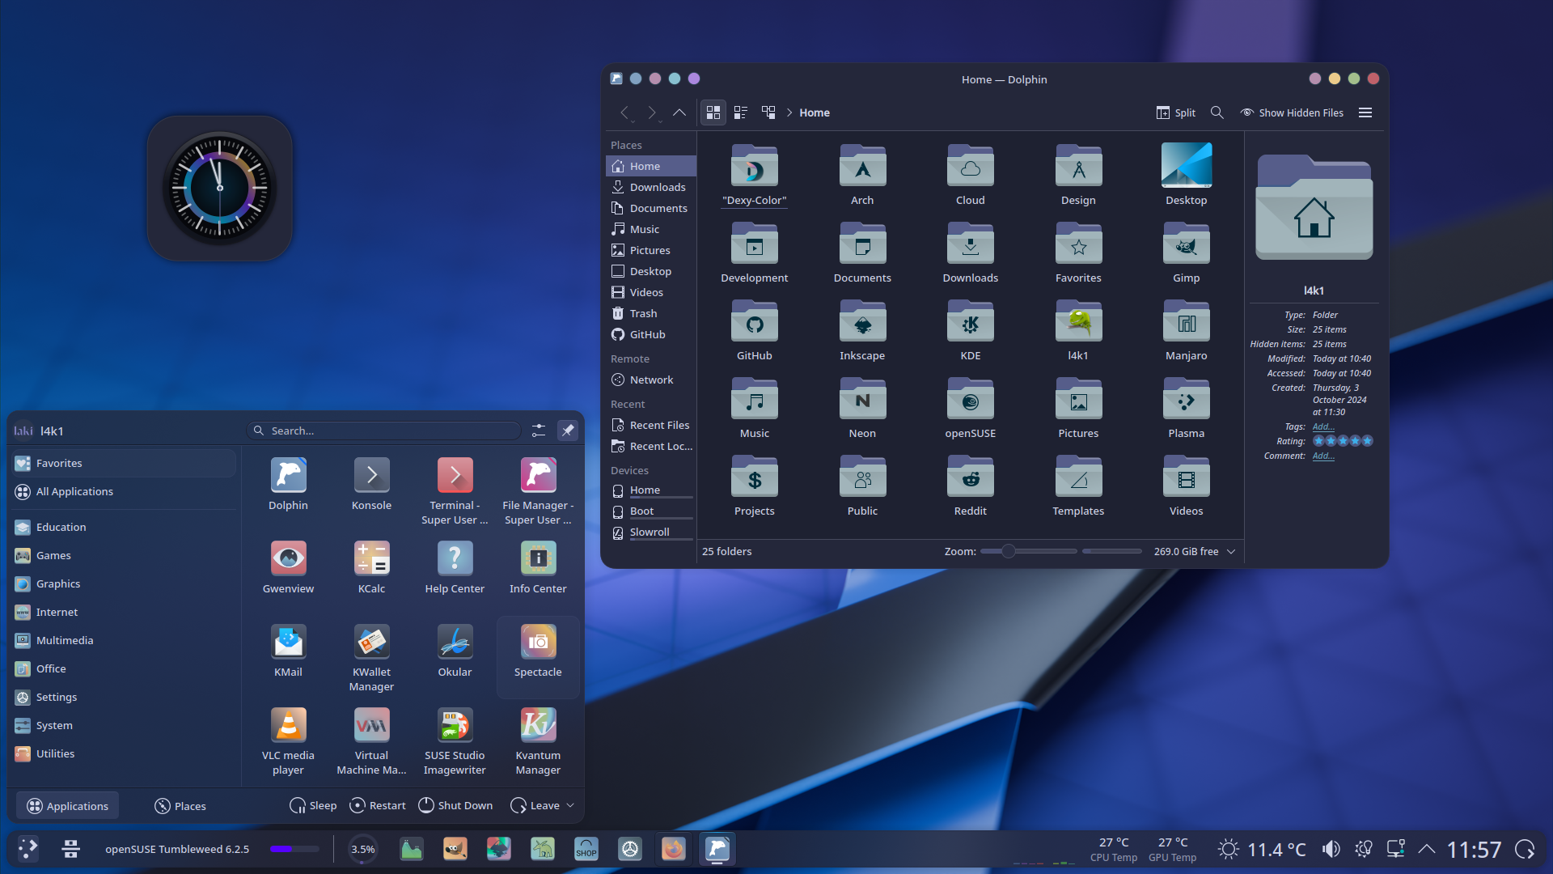Click the 11:57 digital clock
The image size is (1553, 874).
[x=1474, y=849]
